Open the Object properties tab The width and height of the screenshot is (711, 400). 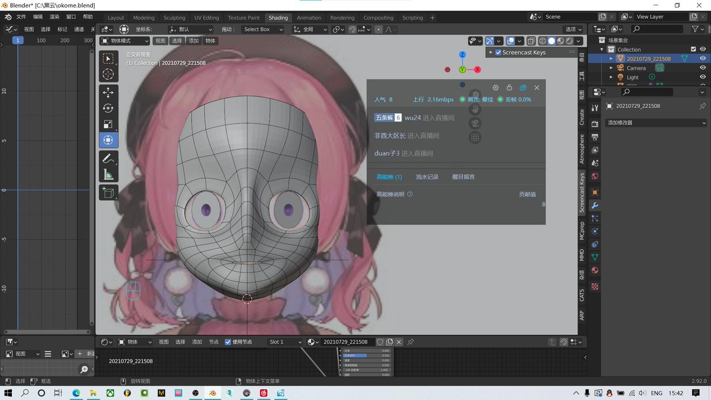coord(595,192)
